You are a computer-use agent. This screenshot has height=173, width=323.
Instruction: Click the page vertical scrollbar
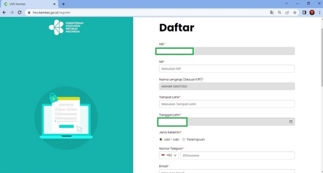[321, 95]
